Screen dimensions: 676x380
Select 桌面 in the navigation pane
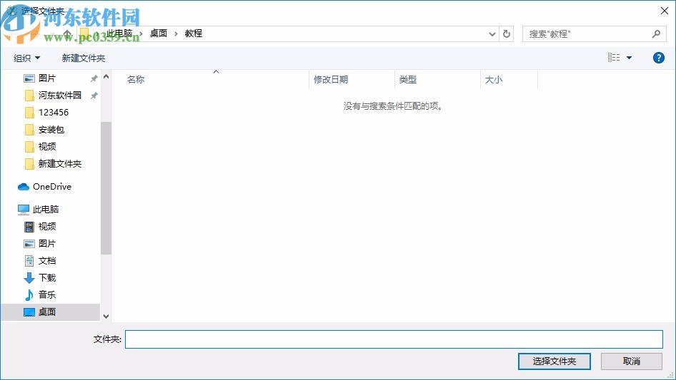click(51, 312)
